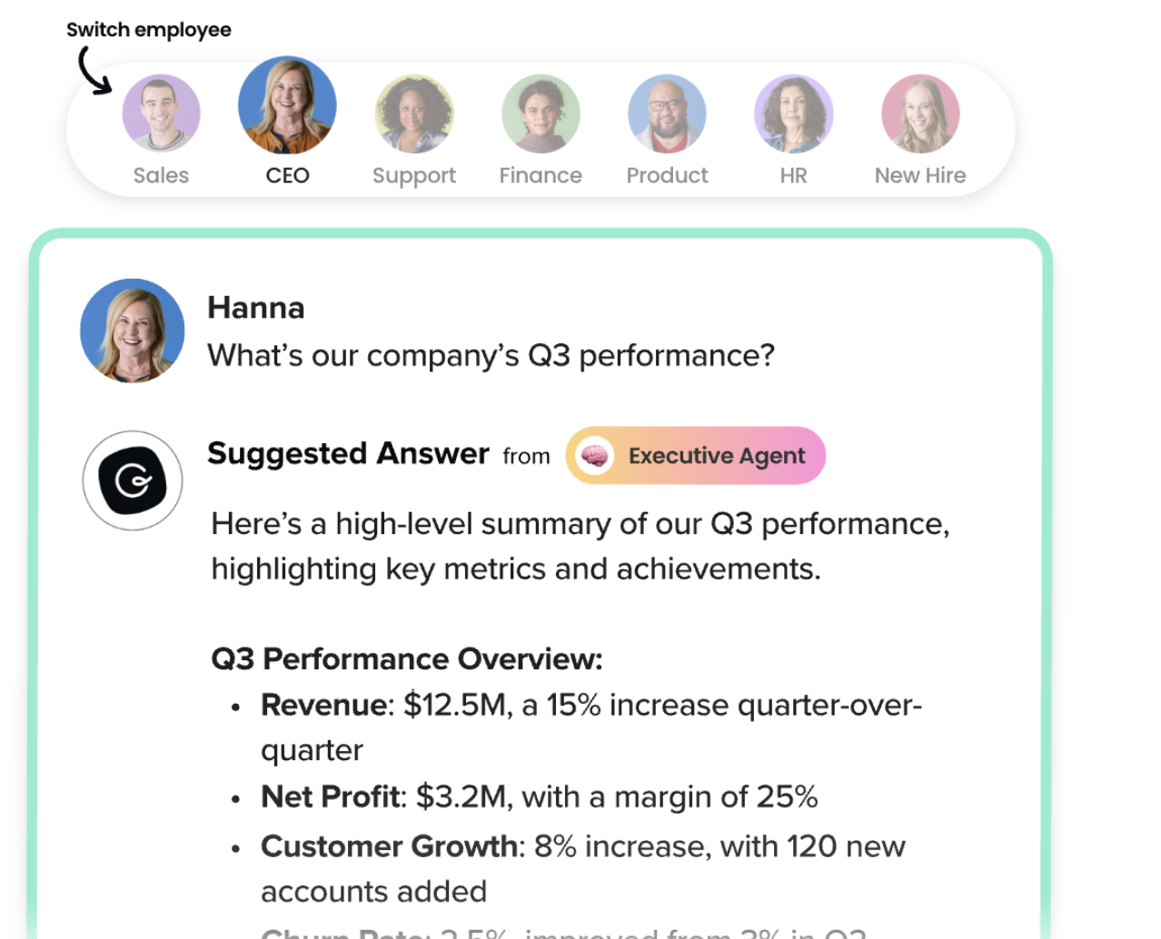Viewport: 1161px width, 939px height.
Task: Switch to the Sales tab label
Action: [x=161, y=175]
